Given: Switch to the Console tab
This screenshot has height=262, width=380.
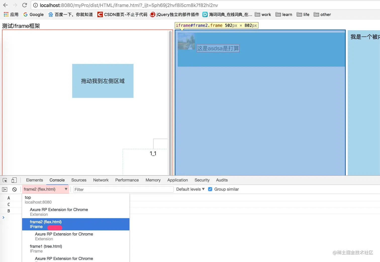Looking at the screenshot, I should click(x=57, y=180).
